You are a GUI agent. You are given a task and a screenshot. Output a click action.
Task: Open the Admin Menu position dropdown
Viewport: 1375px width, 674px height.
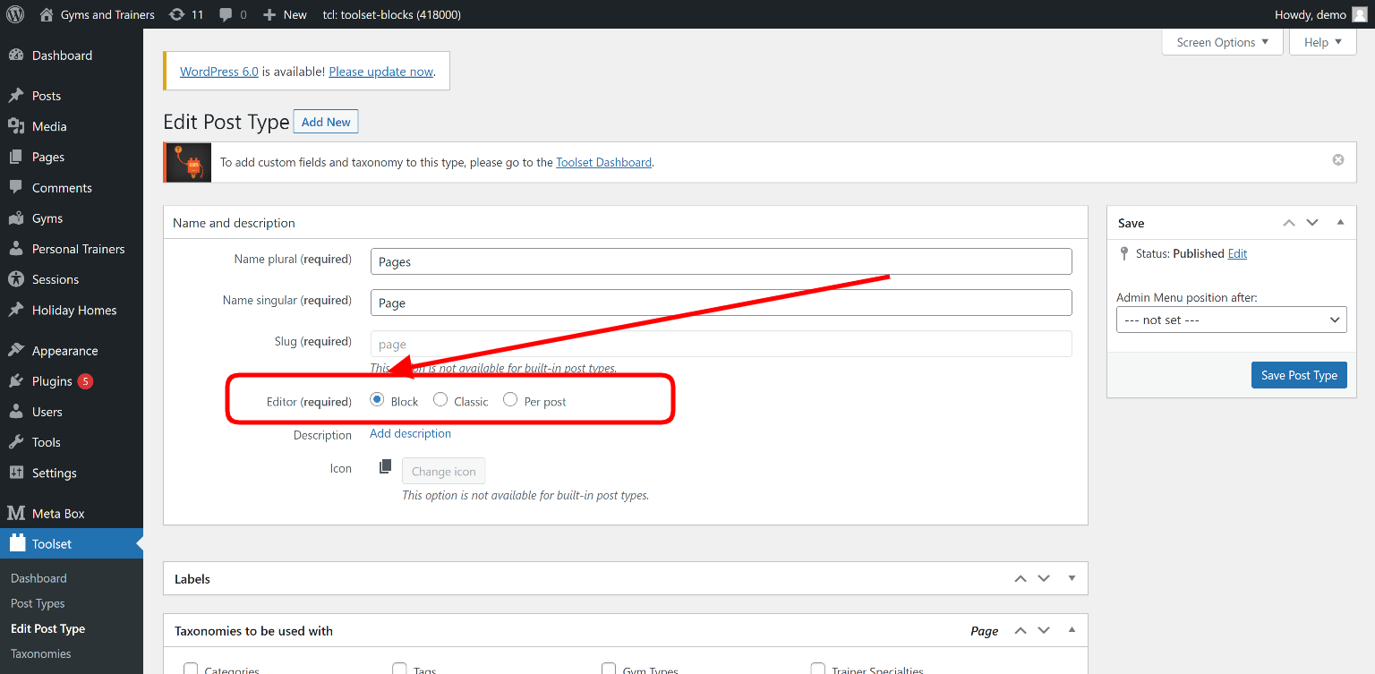point(1232,320)
